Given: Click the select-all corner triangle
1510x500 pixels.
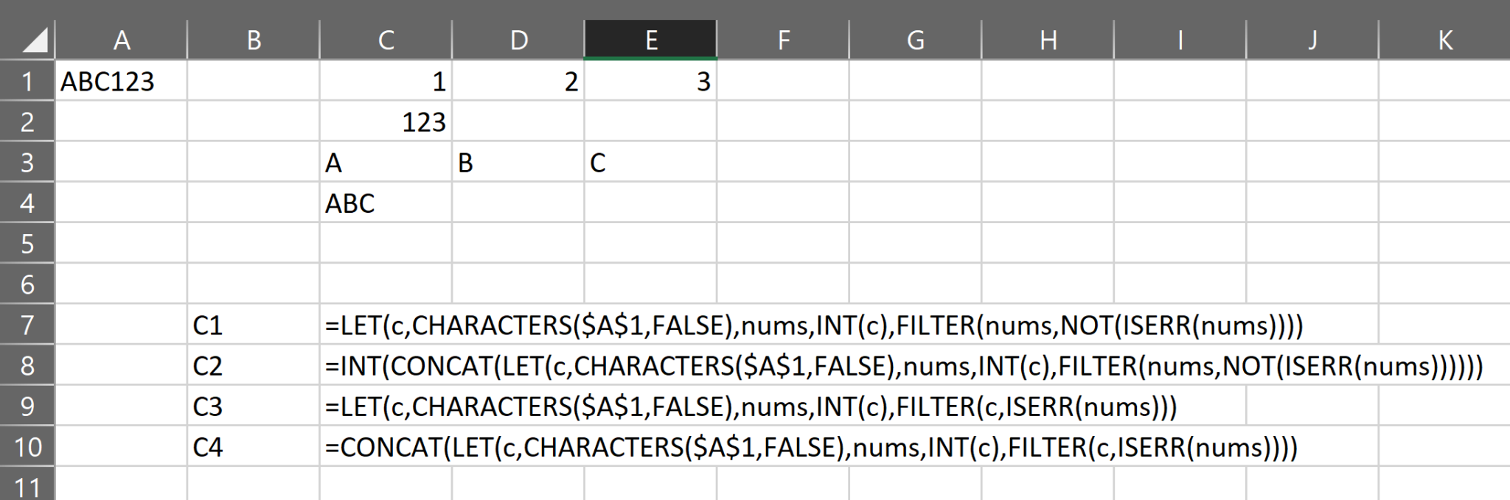Looking at the screenshot, I should point(34,41).
